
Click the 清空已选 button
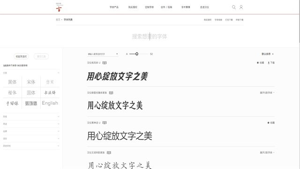41,56
